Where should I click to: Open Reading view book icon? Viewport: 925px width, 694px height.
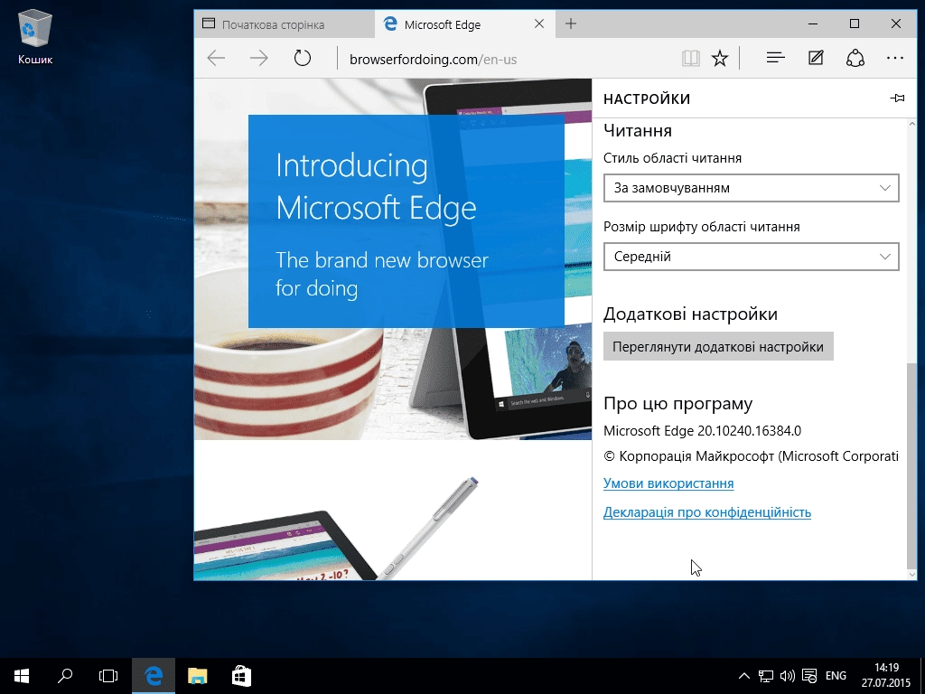[690, 59]
